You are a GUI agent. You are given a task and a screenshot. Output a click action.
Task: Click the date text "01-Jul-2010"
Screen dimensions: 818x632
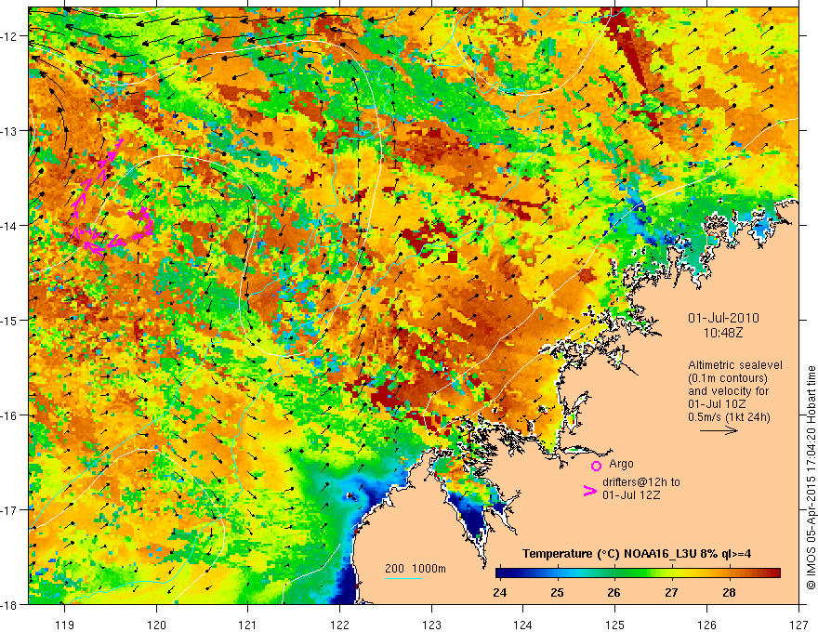[x=723, y=318]
